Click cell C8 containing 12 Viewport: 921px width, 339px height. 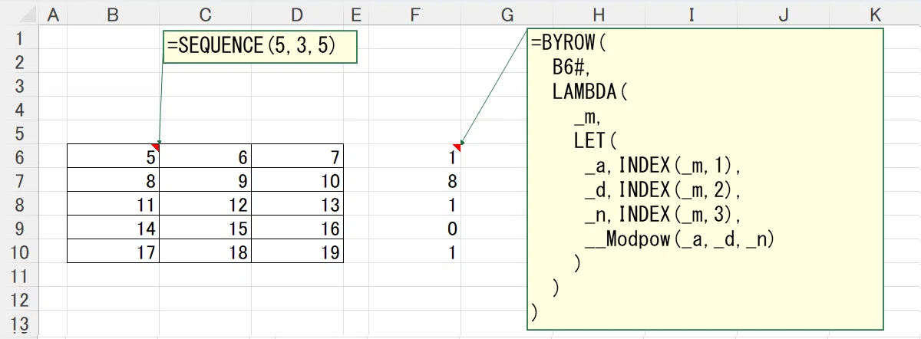coord(205,205)
